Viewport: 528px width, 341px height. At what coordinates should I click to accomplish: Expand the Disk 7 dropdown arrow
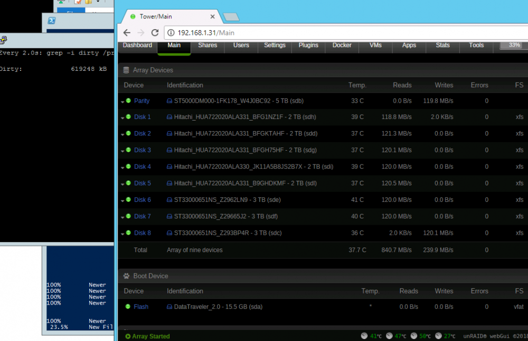point(122,217)
